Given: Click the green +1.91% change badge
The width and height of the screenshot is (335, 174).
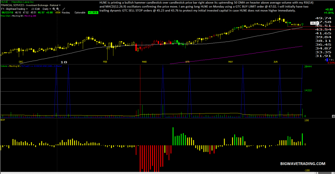Looking at the screenshot, I should click(x=93, y=13).
